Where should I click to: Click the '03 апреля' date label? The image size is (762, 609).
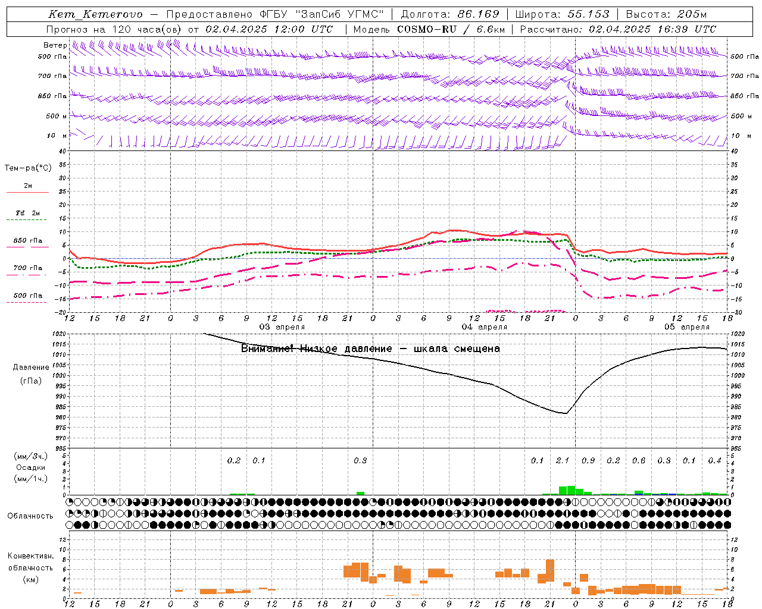point(282,327)
